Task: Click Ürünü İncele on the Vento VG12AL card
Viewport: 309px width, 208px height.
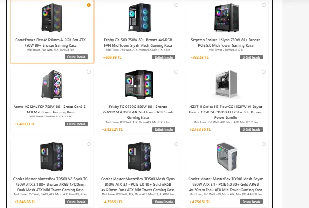Action: tap(76, 124)
